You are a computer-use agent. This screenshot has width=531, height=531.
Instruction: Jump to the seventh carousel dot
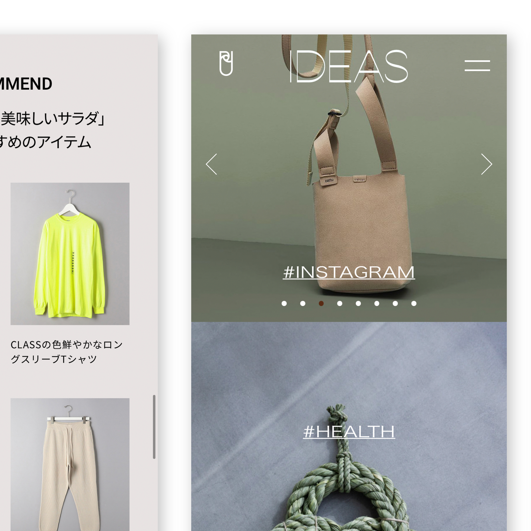[395, 304]
